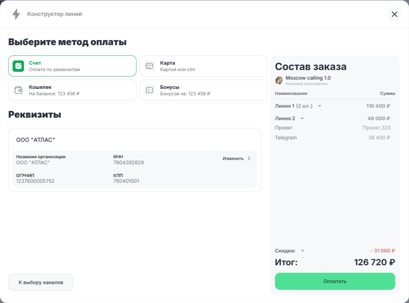This screenshot has width=409, height=303.
Task: Select Кошелек payment method
Action: click(72, 90)
